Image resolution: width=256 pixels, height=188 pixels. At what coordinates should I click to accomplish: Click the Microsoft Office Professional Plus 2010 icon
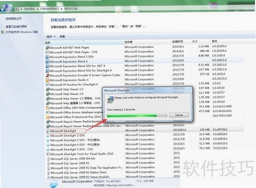(x=48, y=117)
